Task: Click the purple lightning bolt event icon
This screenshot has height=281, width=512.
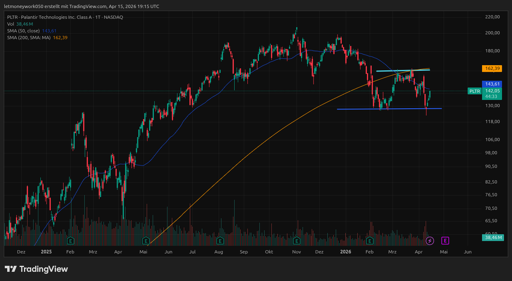Action: coord(430,241)
